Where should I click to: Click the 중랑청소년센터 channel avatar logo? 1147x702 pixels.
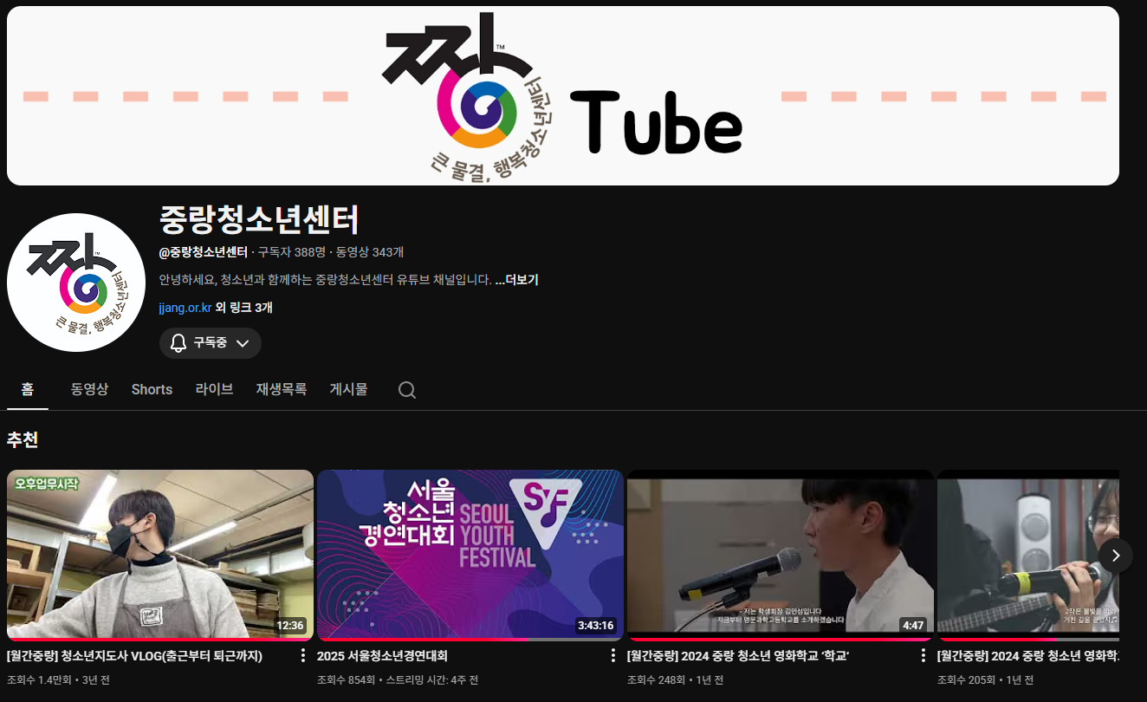point(76,283)
